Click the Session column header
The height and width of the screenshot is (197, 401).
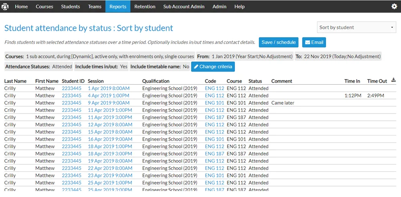96,81
